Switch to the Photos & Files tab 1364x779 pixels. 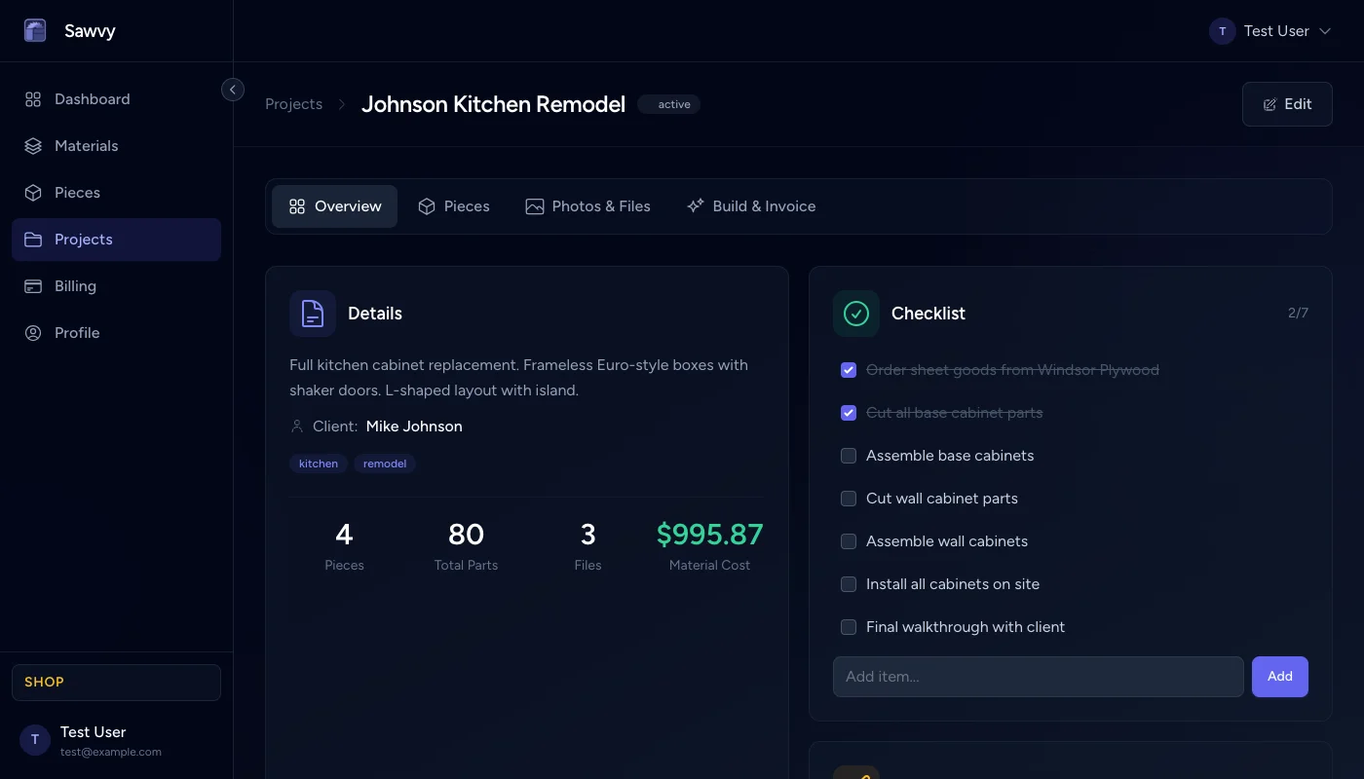click(588, 205)
